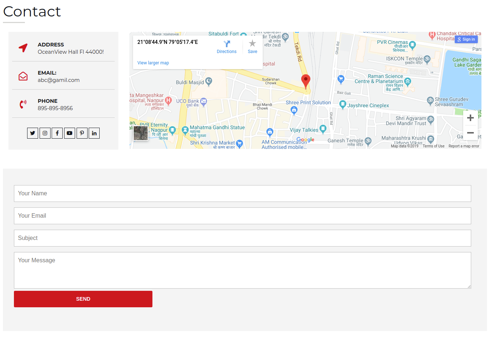Select Shri Krishna Market map marker
The height and width of the screenshot is (338, 491).
[239, 143]
